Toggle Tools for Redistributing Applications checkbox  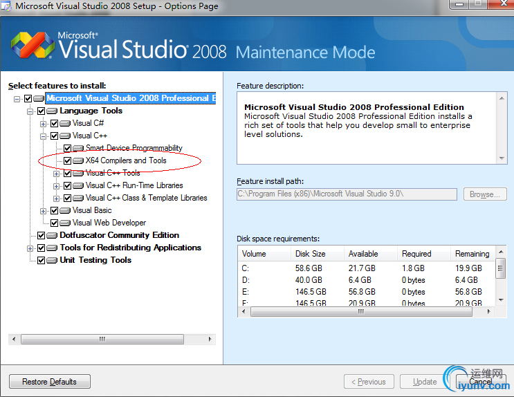41,248
